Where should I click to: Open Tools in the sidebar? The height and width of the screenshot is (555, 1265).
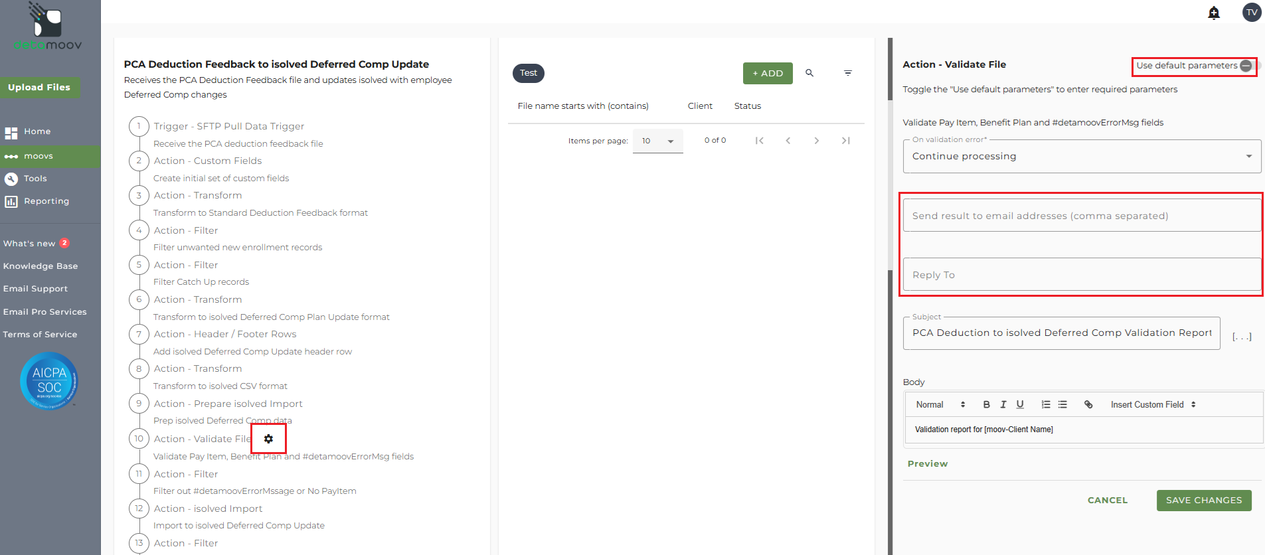point(35,179)
